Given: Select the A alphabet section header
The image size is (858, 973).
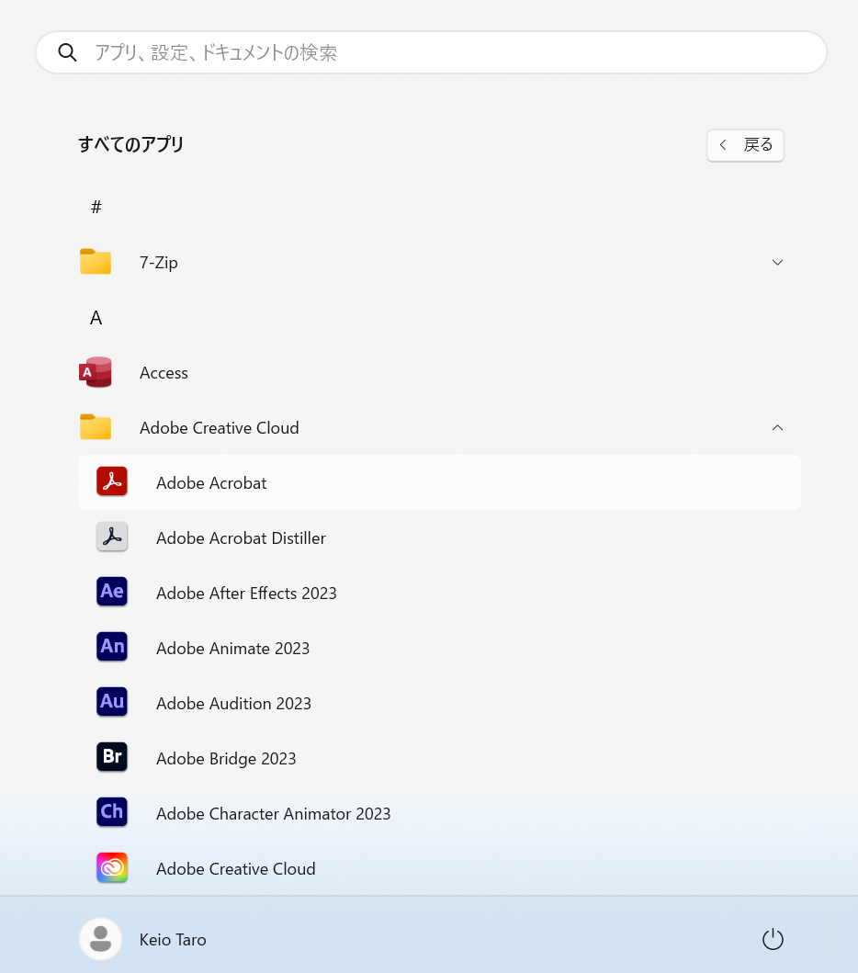Looking at the screenshot, I should (x=96, y=318).
